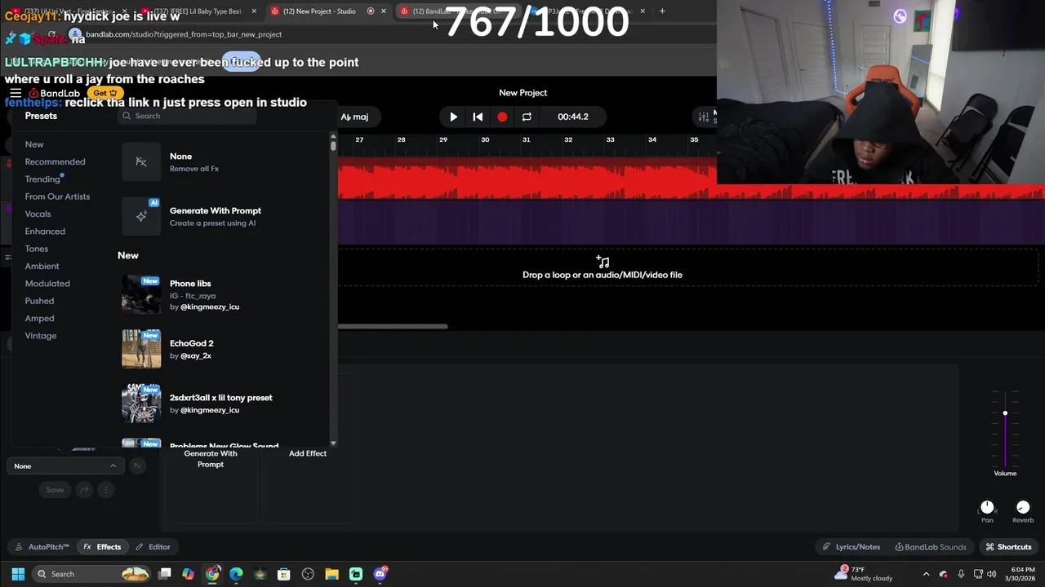The height and width of the screenshot is (587, 1045).
Task: Click the Drop a loop or file area
Action: point(603,267)
